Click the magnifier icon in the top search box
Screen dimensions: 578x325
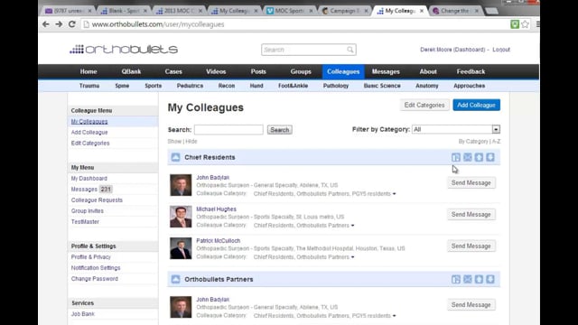[x=350, y=50]
